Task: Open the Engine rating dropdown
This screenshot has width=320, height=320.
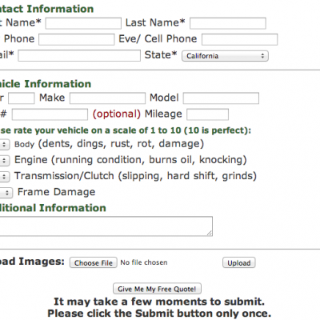Action: (x=5, y=161)
